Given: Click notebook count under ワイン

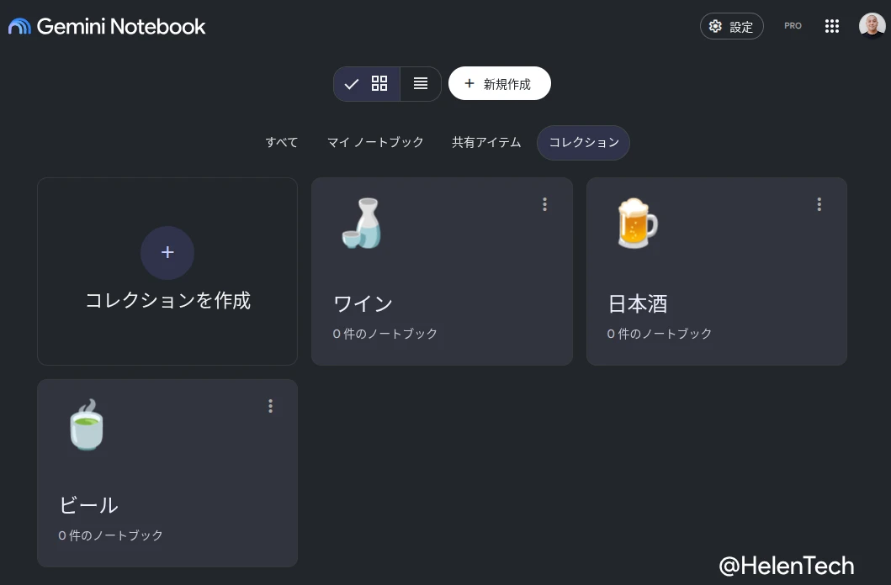Looking at the screenshot, I should (x=385, y=334).
